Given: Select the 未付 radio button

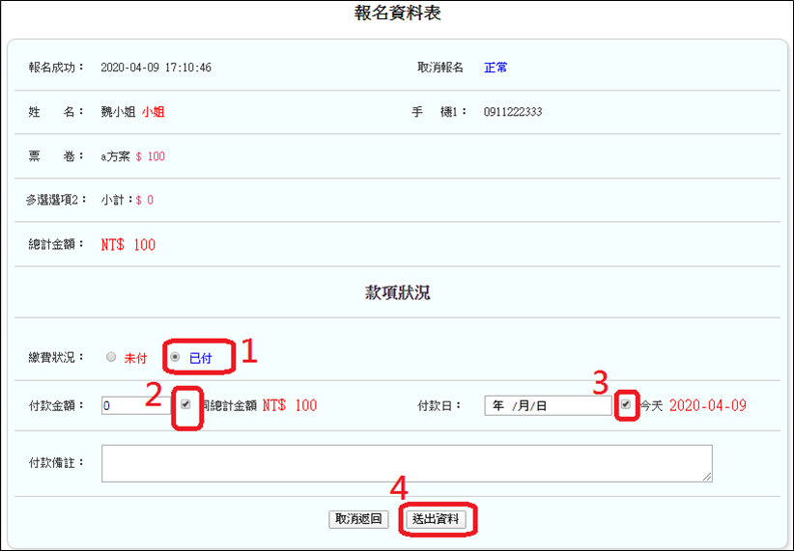Looking at the screenshot, I should click(111, 357).
